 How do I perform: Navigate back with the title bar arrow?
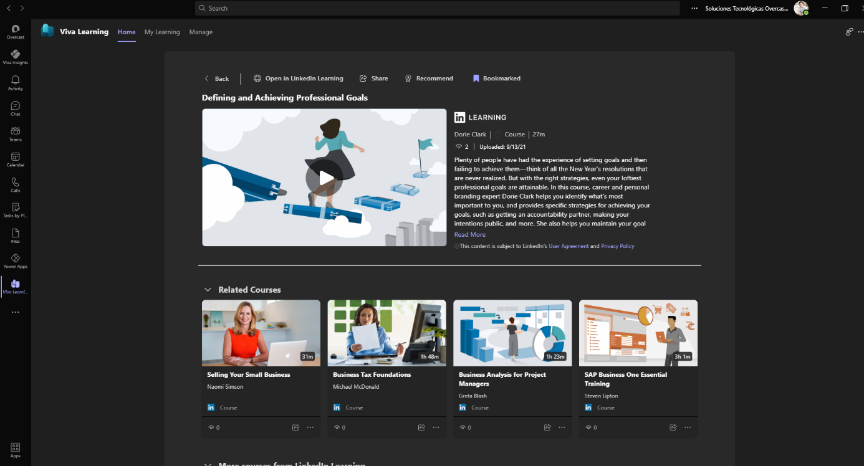pos(8,8)
